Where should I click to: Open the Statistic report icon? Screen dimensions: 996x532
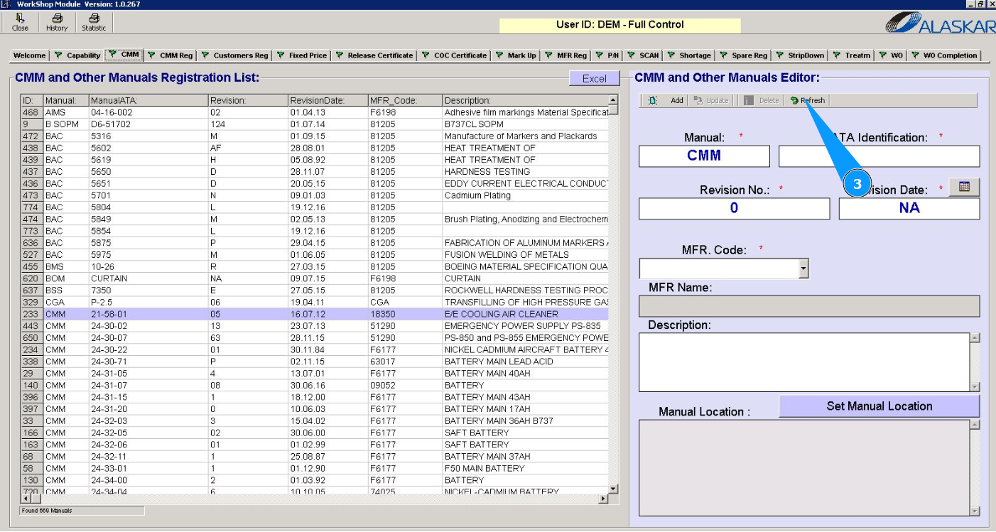tap(93, 18)
